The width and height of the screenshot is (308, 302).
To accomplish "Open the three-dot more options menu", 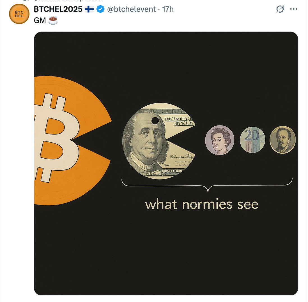I will click(x=294, y=9).
